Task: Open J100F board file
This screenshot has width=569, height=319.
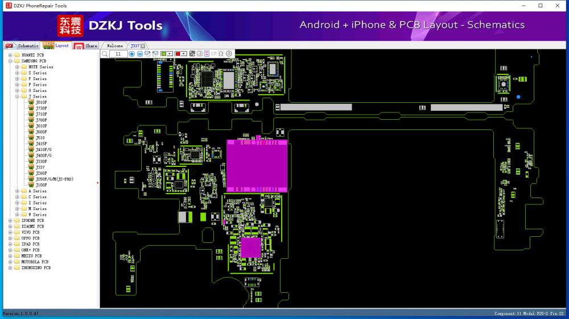Action: pyautogui.click(x=41, y=185)
